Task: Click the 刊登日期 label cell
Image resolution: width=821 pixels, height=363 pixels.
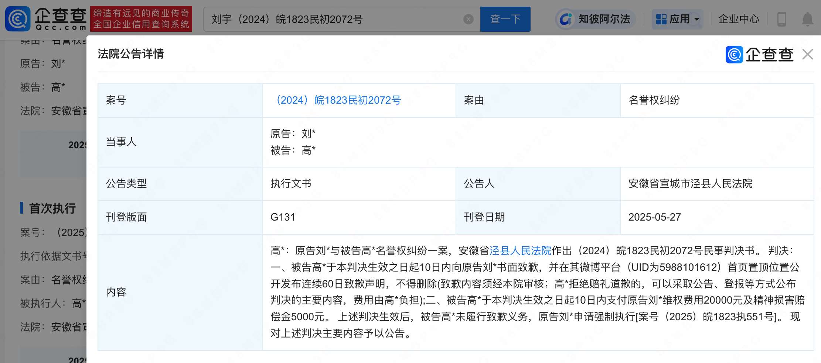Action: pos(538,217)
